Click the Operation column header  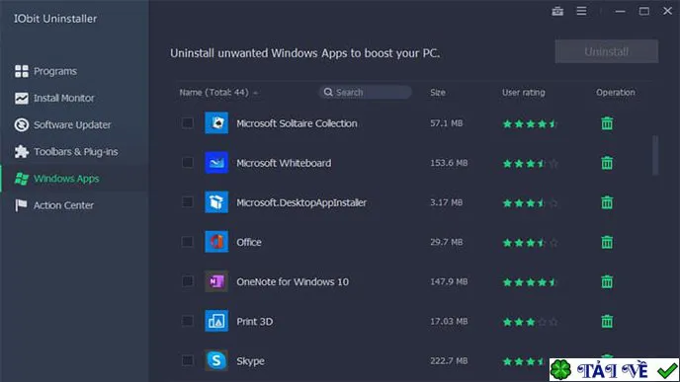coord(616,92)
